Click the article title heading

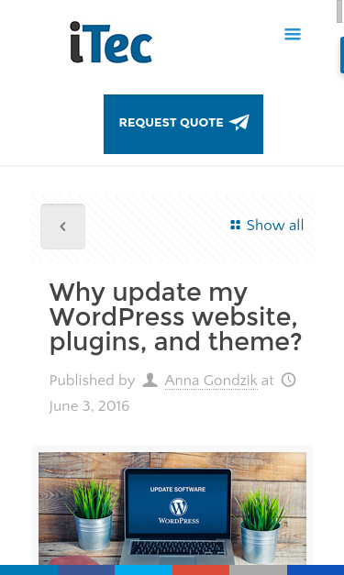pos(175,317)
